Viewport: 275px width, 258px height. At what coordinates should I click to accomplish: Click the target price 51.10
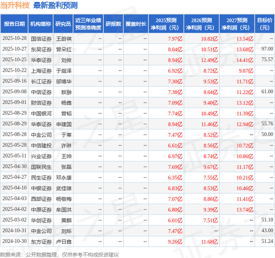pos(267,220)
